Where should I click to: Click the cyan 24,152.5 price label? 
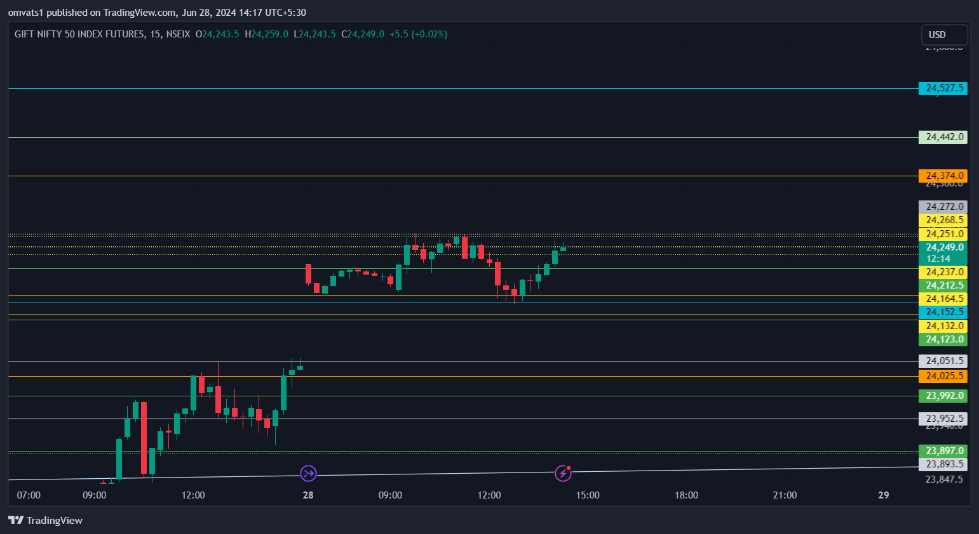(943, 312)
